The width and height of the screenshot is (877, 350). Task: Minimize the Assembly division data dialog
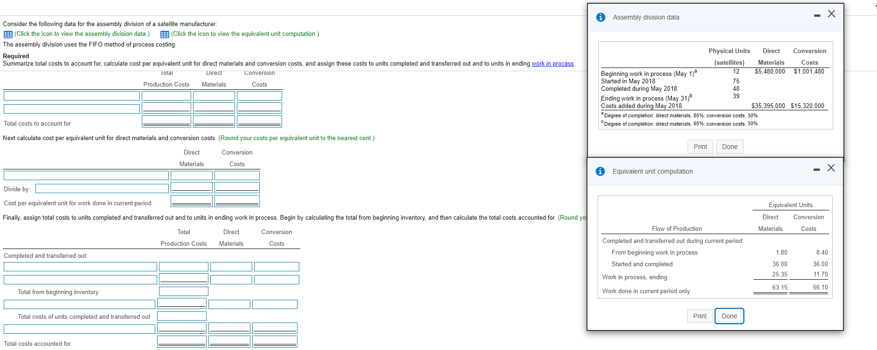point(817,16)
